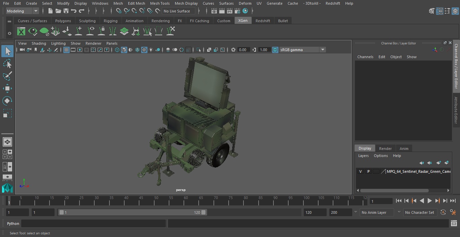460x237 pixels.
Task: Expand the Attribute Editor side tab
Action: (456, 110)
